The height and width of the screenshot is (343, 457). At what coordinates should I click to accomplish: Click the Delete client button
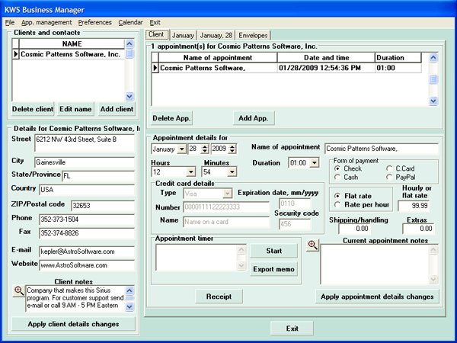click(33, 110)
